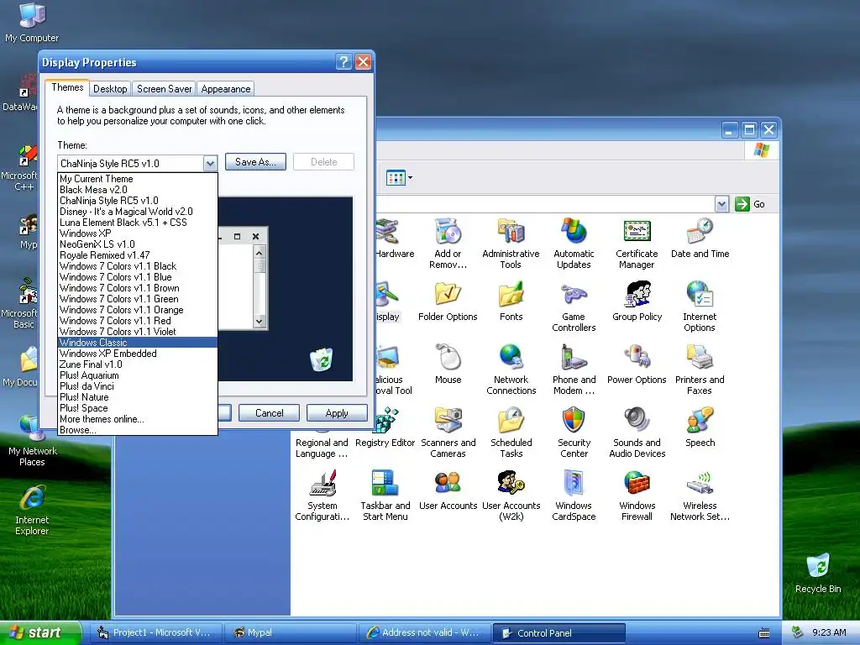This screenshot has width=860, height=645.
Task: Open Internet Options icon
Action: (700, 306)
